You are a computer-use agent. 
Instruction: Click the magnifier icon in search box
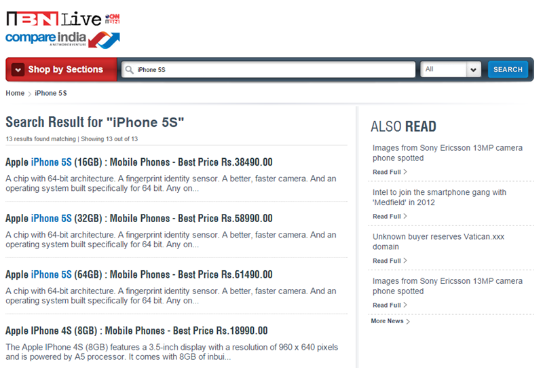point(129,70)
